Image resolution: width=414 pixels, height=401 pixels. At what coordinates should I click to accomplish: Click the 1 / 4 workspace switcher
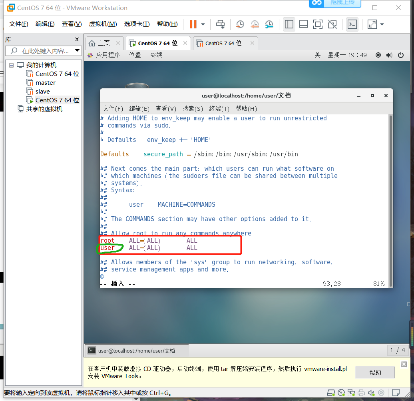coord(397,350)
